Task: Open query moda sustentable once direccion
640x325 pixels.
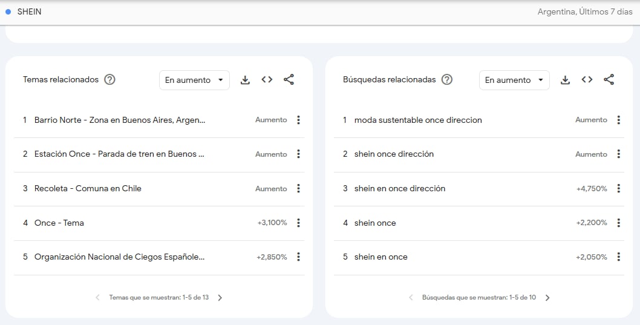Action: pyautogui.click(x=418, y=120)
